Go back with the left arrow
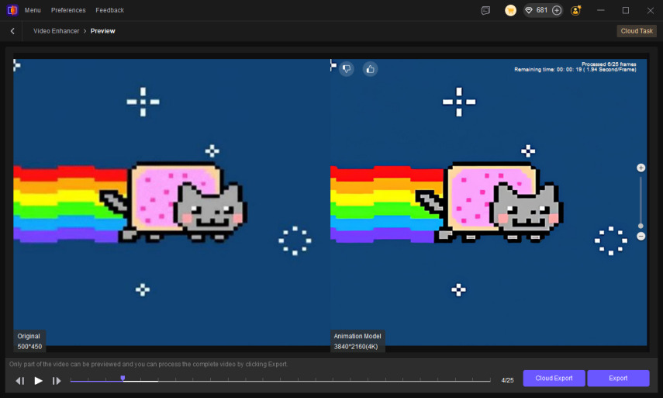This screenshot has height=398, width=663. point(12,31)
